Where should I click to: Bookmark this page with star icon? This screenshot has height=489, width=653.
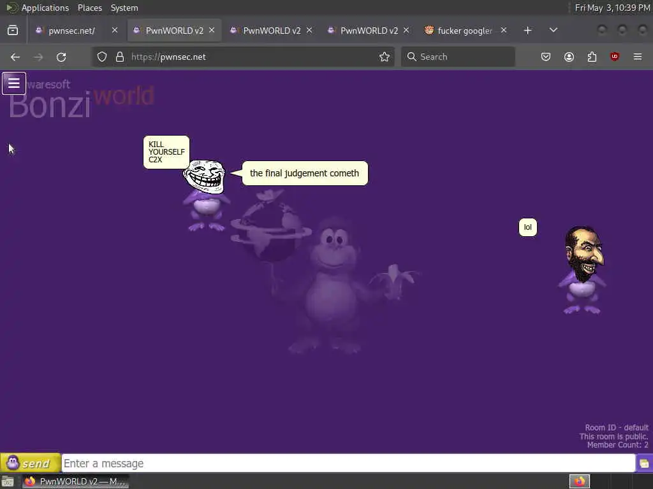(385, 57)
